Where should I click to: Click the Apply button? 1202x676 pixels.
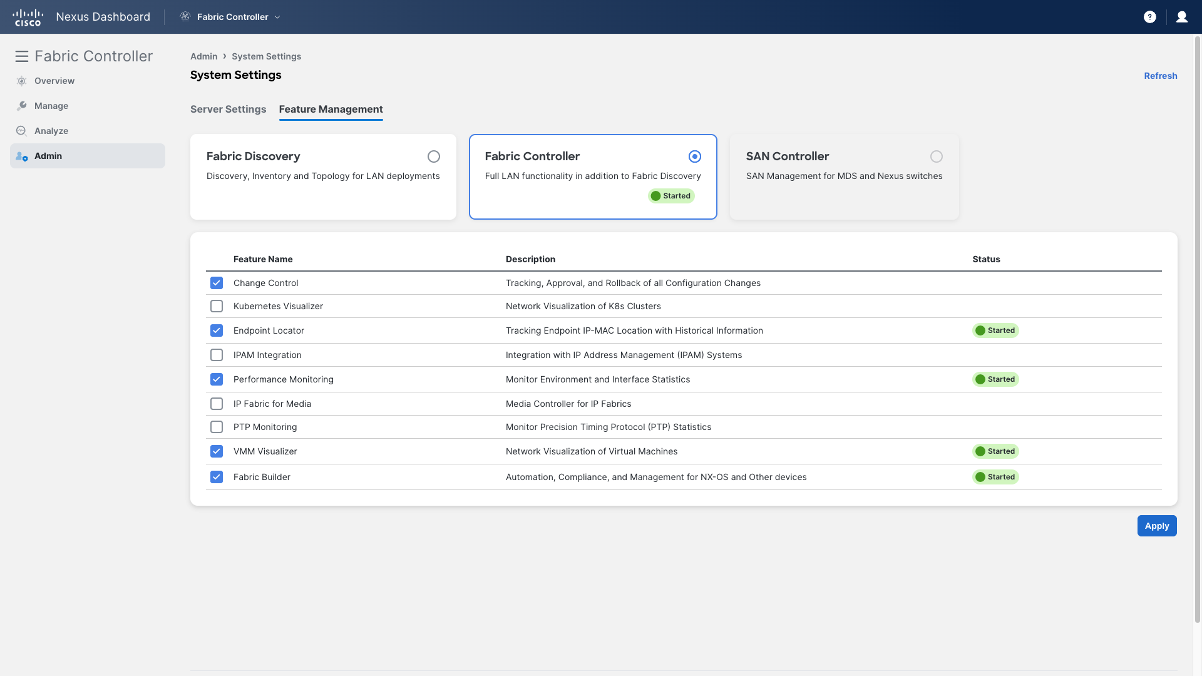point(1157,526)
